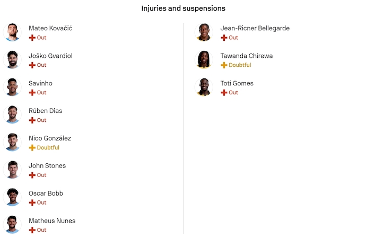
Task: Click Nico González's Doubtful status text
Action: [x=48, y=148]
